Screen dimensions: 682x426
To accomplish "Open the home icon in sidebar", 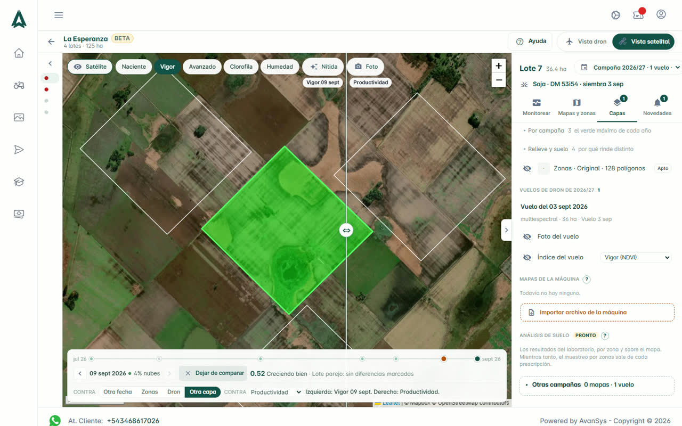I will coord(19,53).
